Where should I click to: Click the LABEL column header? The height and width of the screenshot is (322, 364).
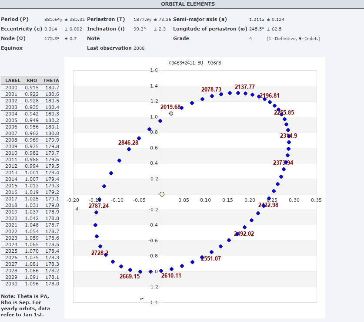(x=13, y=81)
